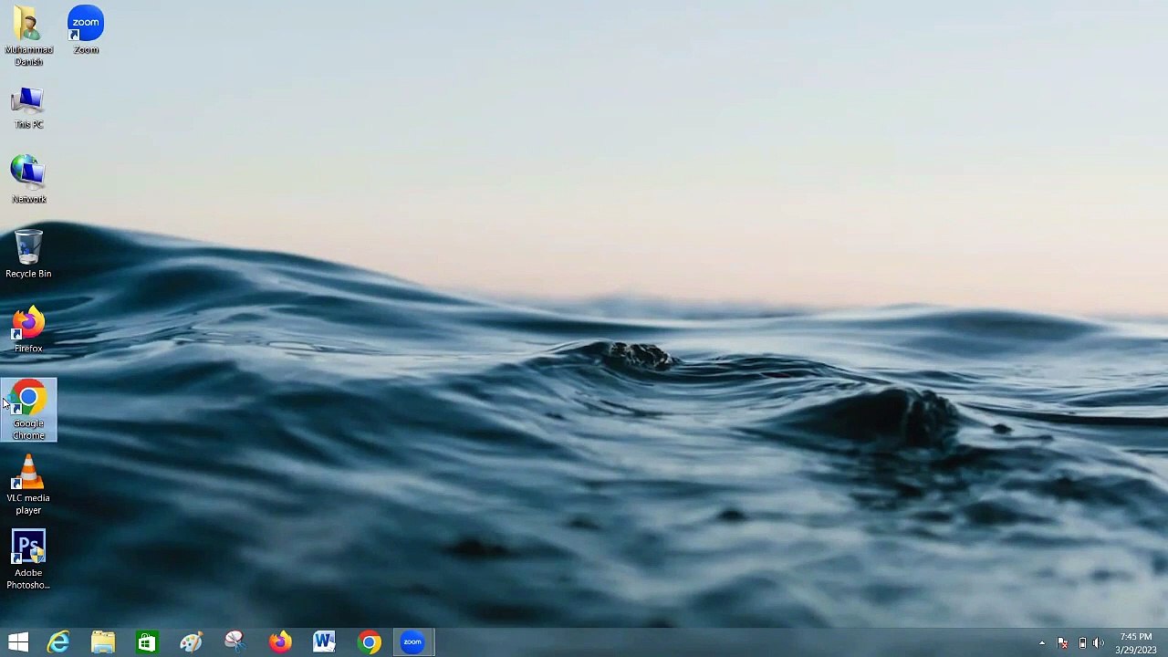
Task: Select the Firefox desktop shortcut
Action: [28, 329]
